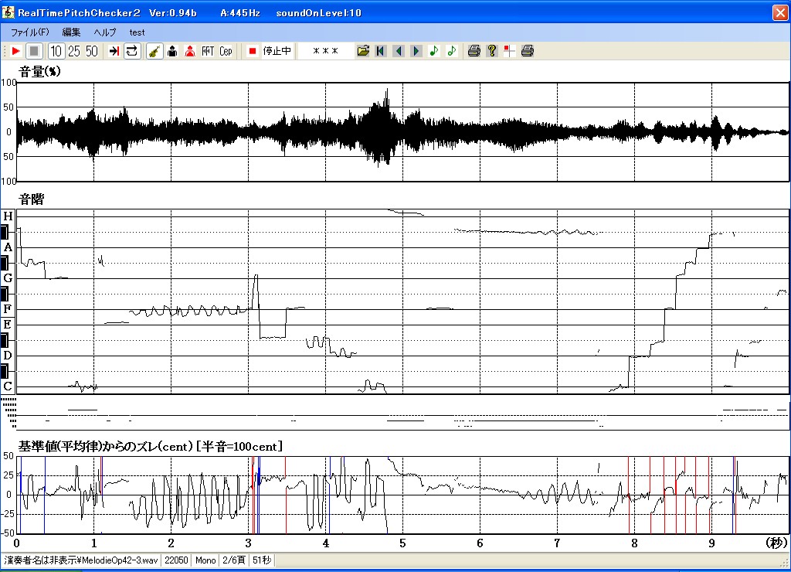Viewport: 791px width, 572px height.
Task: Click the black key between G and F
Action: (5, 293)
